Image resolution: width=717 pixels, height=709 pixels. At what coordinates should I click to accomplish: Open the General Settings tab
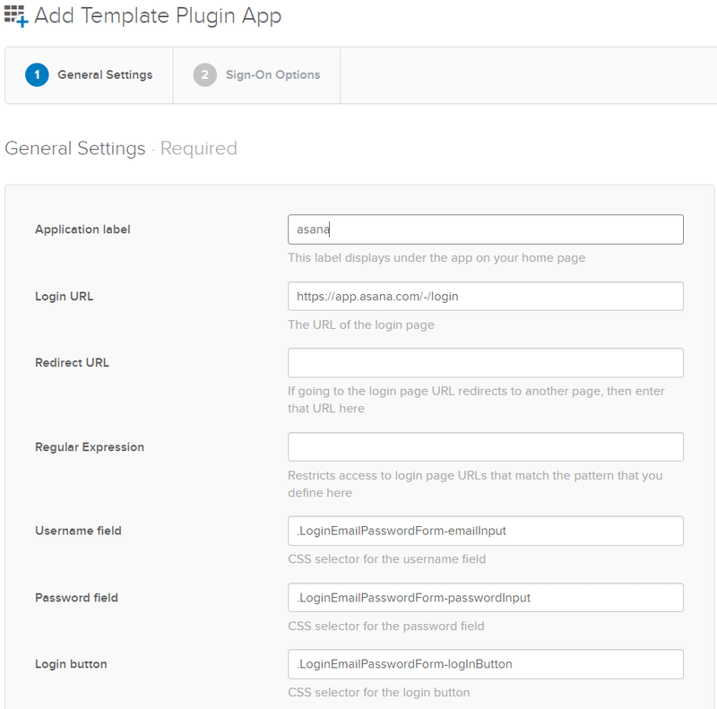point(105,75)
